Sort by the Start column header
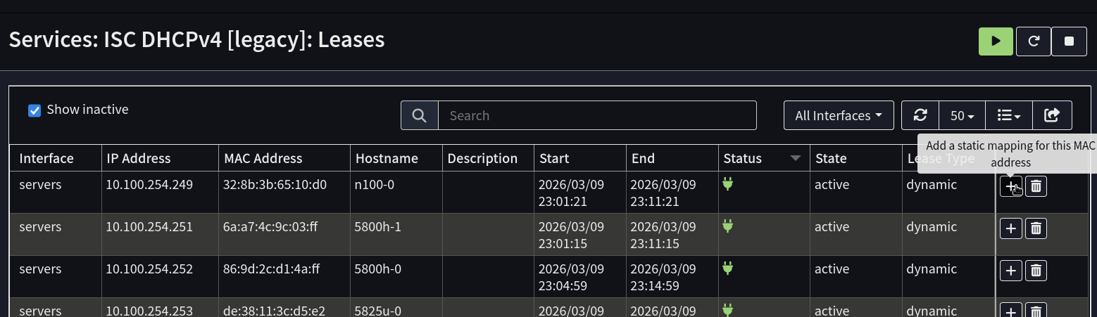 click(x=580, y=158)
